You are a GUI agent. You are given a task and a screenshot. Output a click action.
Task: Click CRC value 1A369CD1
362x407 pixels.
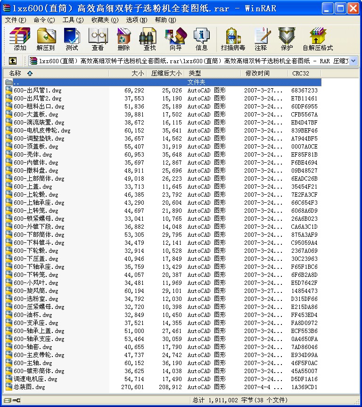pos(304,387)
